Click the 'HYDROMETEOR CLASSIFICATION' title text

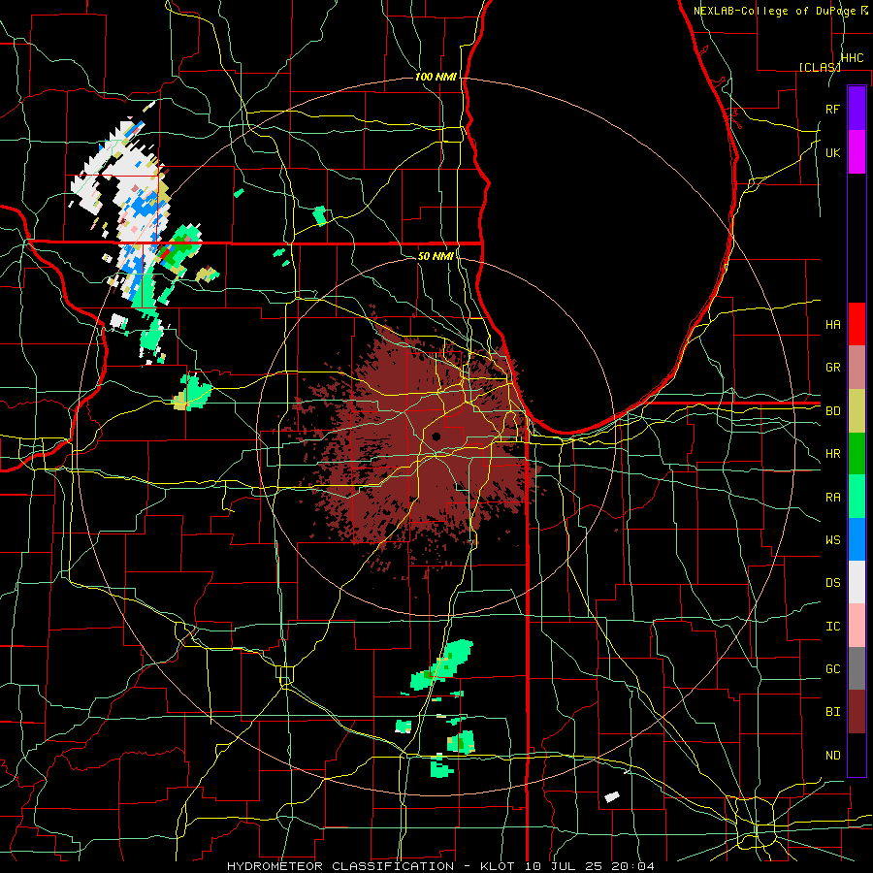coord(340,866)
